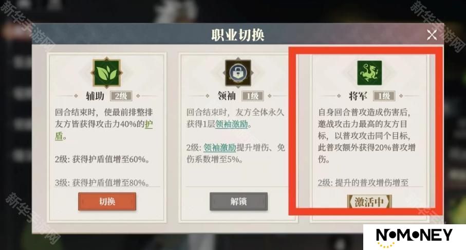Click the locked 领袖 profession icon
Viewport: 466px width, 250px height.
238,73
